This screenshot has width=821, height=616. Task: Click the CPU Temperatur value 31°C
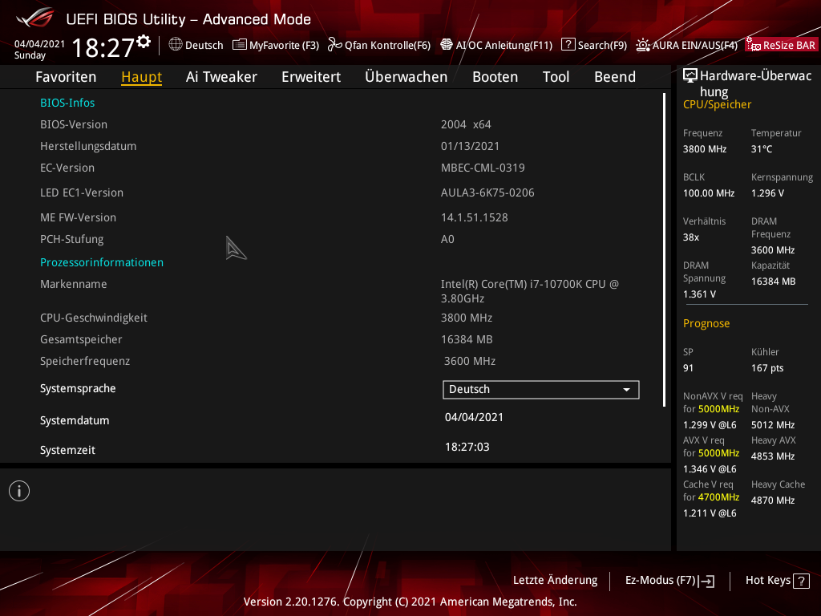pos(762,149)
